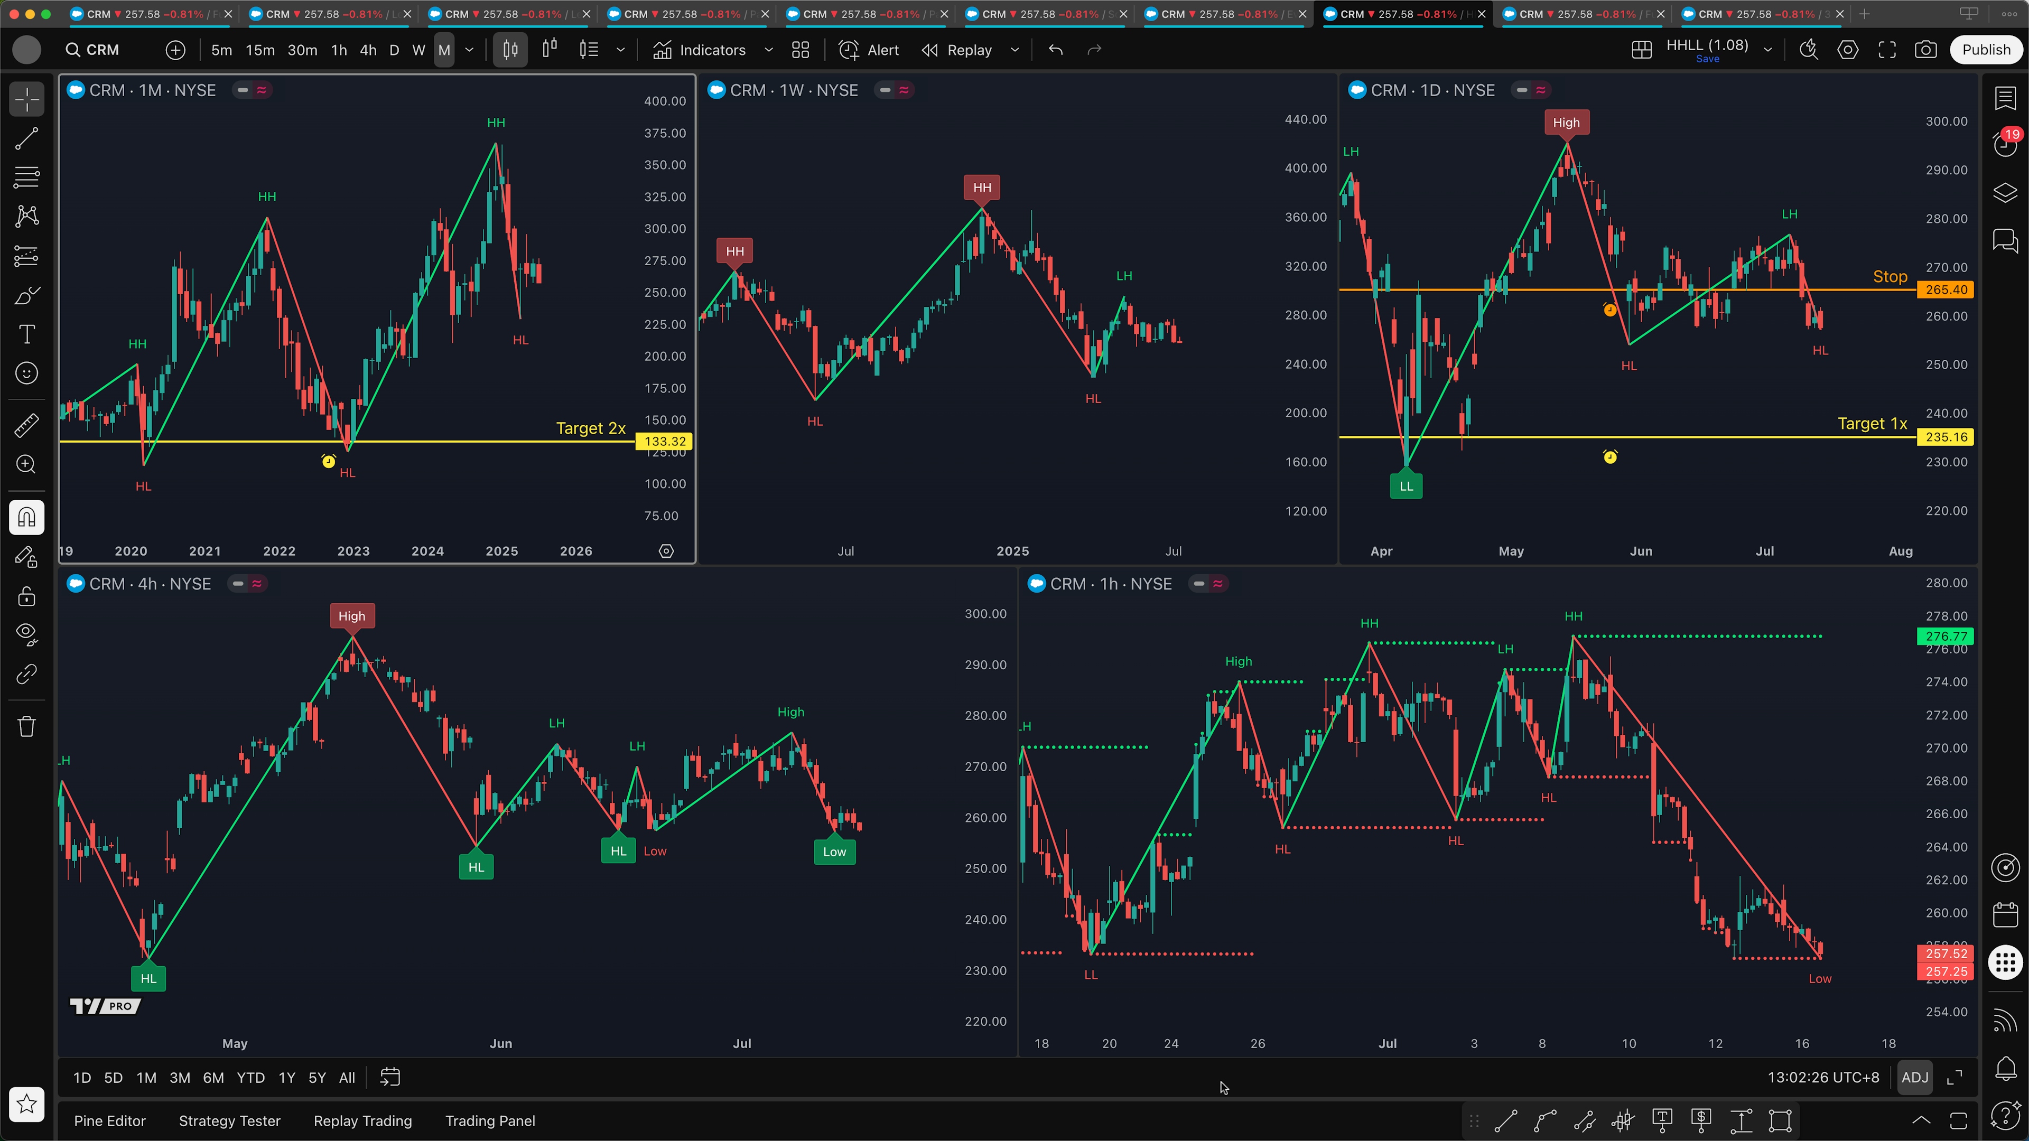
Task: Select the YTD date range
Action: pyautogui.click(x=250, y=1077)
